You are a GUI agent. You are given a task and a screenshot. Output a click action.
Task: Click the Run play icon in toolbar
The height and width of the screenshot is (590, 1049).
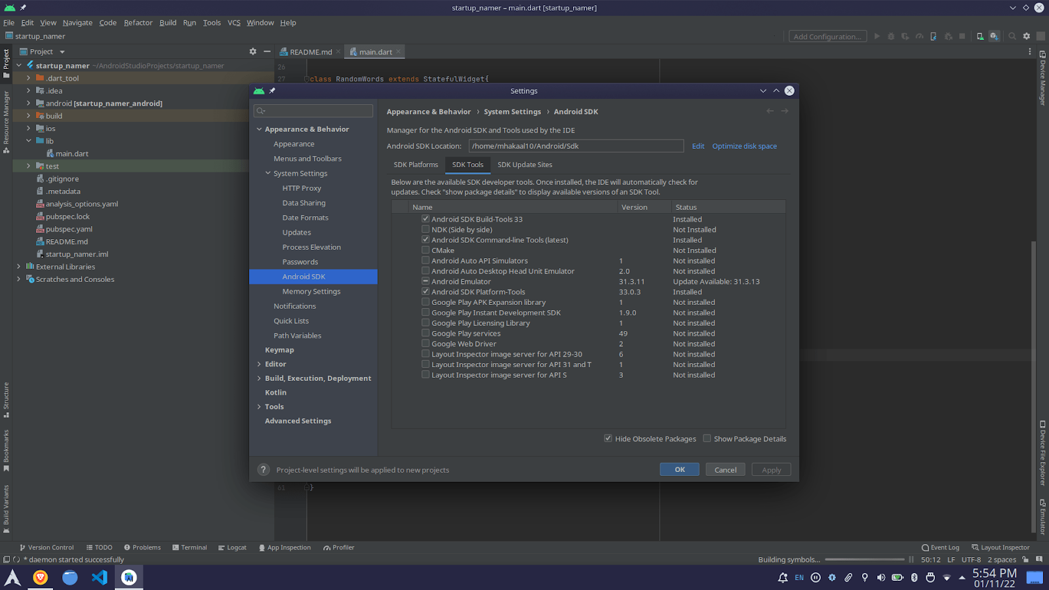[877, 37]
